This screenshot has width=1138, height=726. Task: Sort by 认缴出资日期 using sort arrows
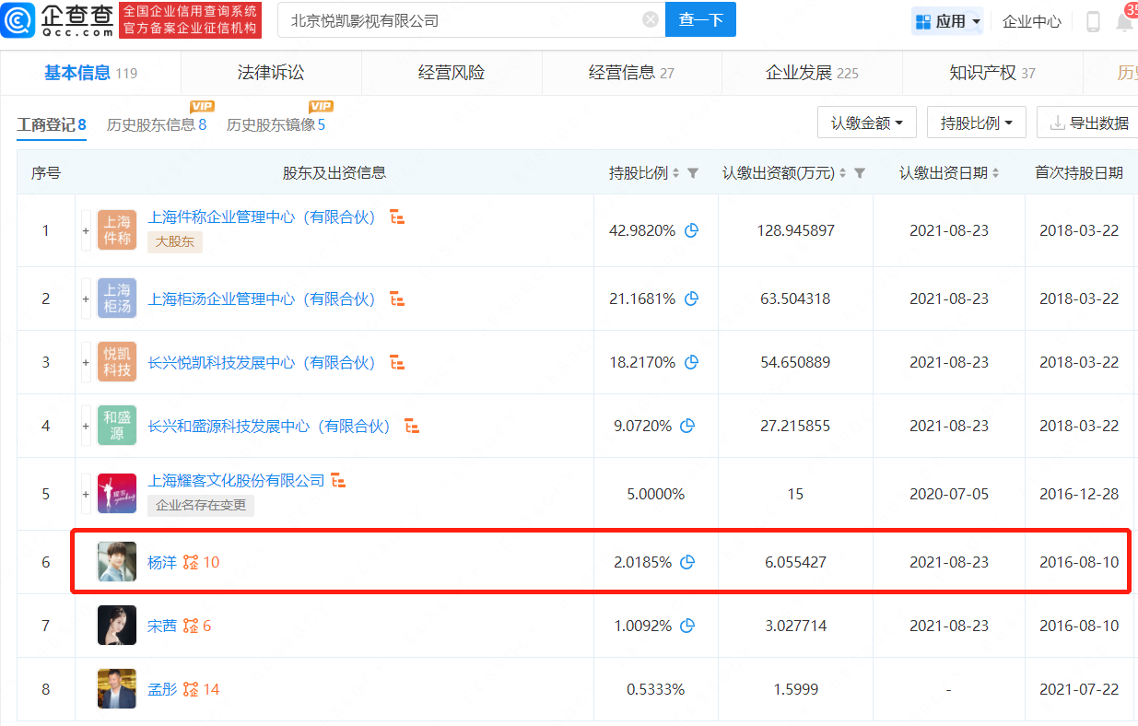tap(996, 173)
